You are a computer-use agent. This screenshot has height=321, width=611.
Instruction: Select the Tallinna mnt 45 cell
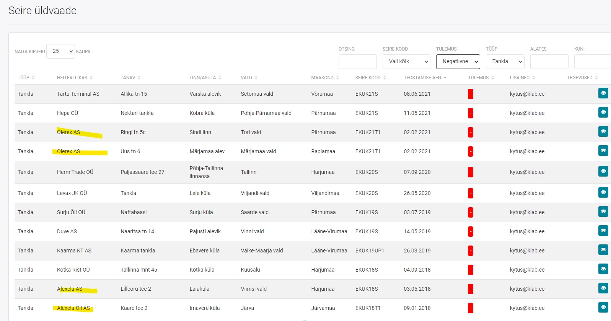tap(139, 270)
